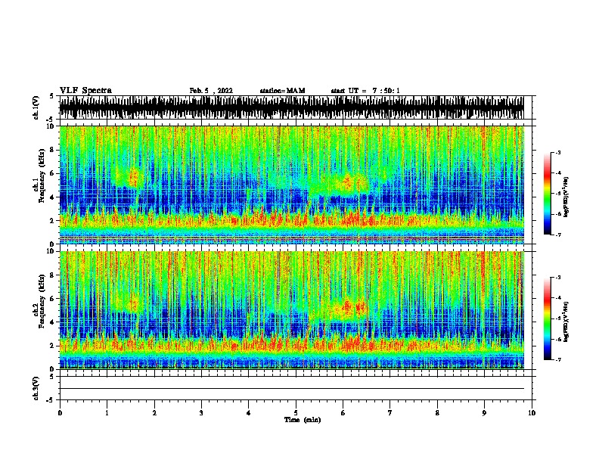Click the ch.1 frequency tick "2"
The height and width of the screenshot is (463, 599).
[x=53, y=220]
